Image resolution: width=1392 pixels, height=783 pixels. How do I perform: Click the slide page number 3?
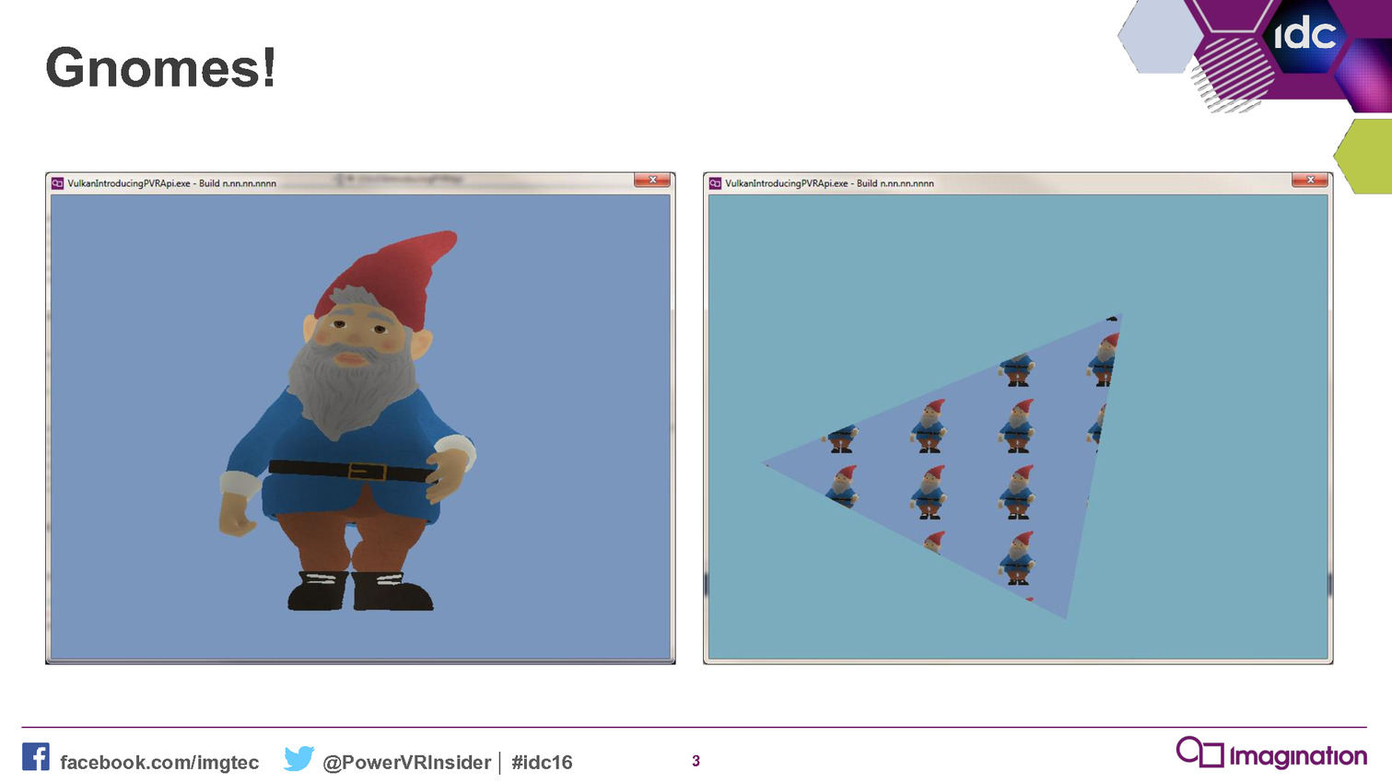click(x=696, y=761)
